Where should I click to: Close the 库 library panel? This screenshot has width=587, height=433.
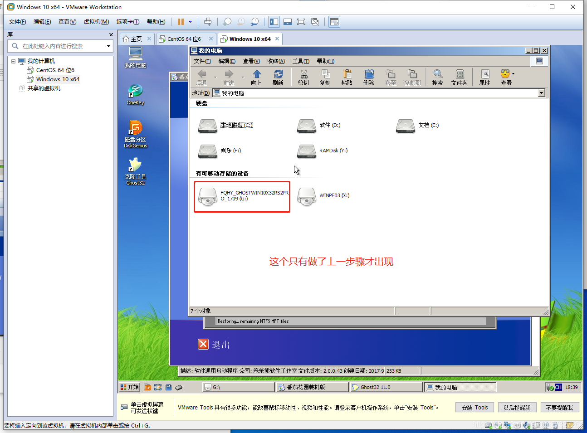click(x=111, y=34)
